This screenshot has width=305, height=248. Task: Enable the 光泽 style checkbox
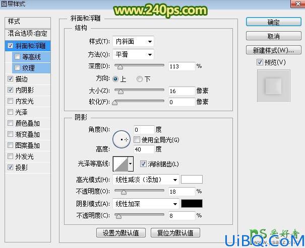10,112
